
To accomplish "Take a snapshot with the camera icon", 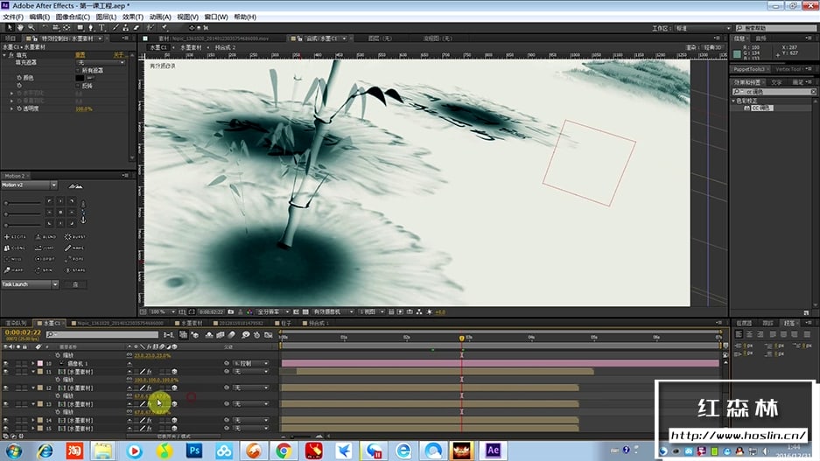I will (x=231, y=312).
